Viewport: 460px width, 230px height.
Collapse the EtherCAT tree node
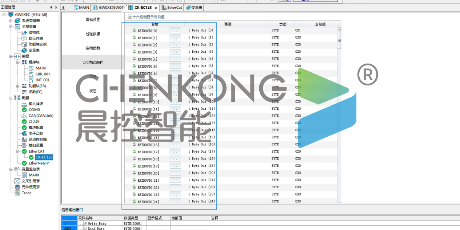tap(18, 151)
